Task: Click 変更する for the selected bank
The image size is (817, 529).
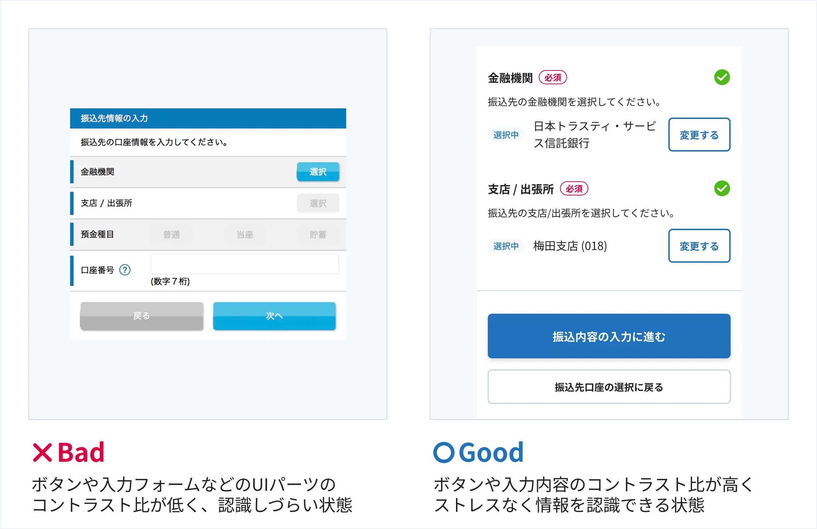Action: 699,135
